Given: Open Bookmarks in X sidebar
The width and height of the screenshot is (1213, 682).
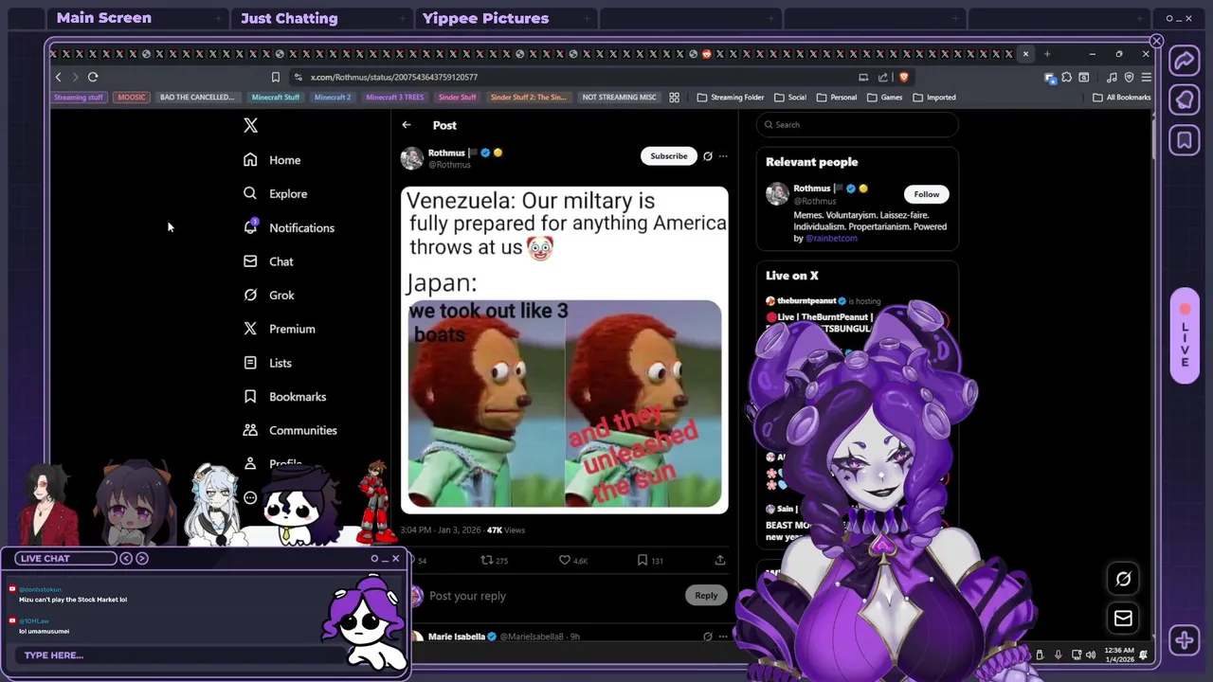Looking at the screenshot, I should (x=284, y=396).
